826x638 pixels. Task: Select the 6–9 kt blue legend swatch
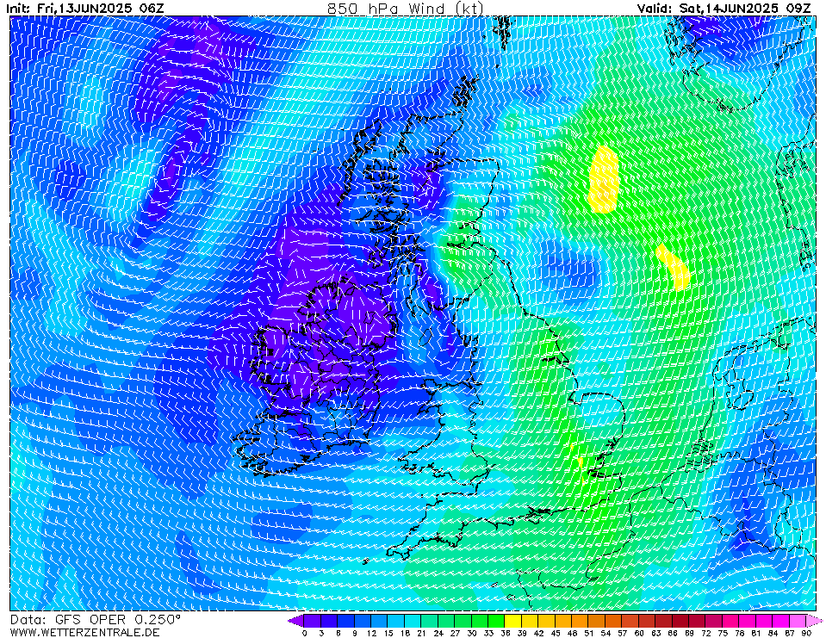tap(346, 621)
